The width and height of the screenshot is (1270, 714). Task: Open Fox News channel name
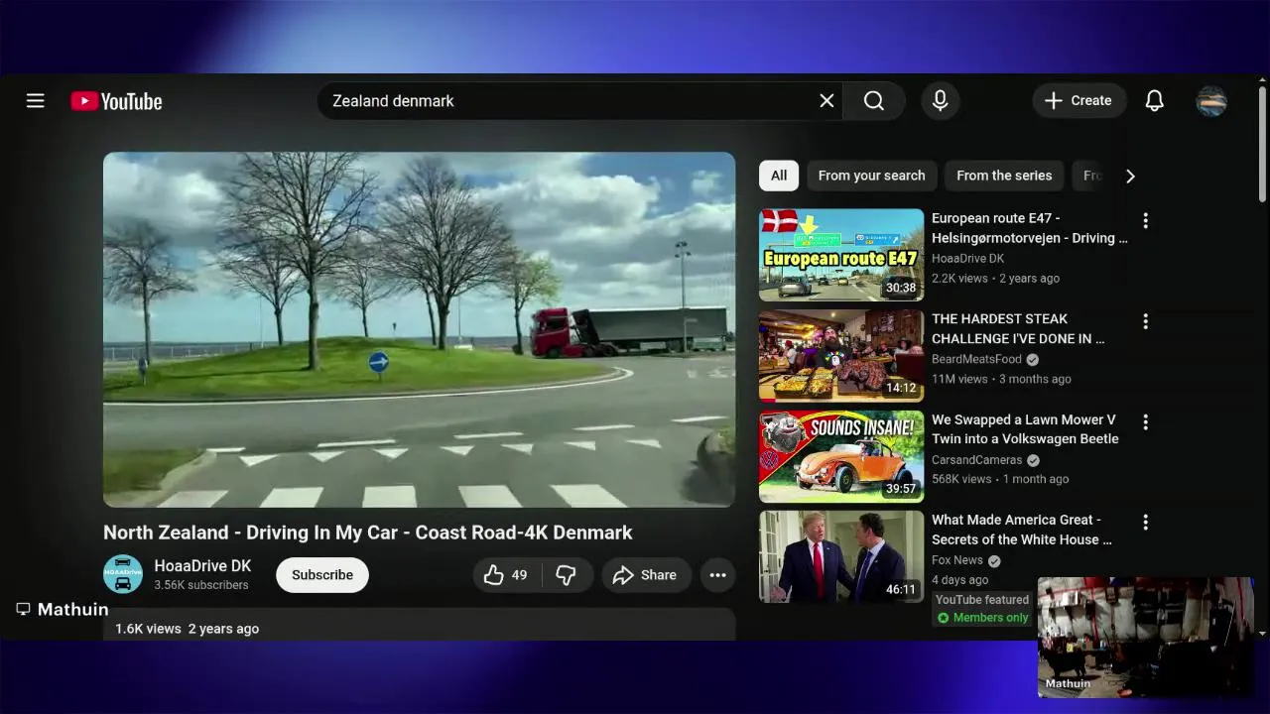click(x=957, y=560)
